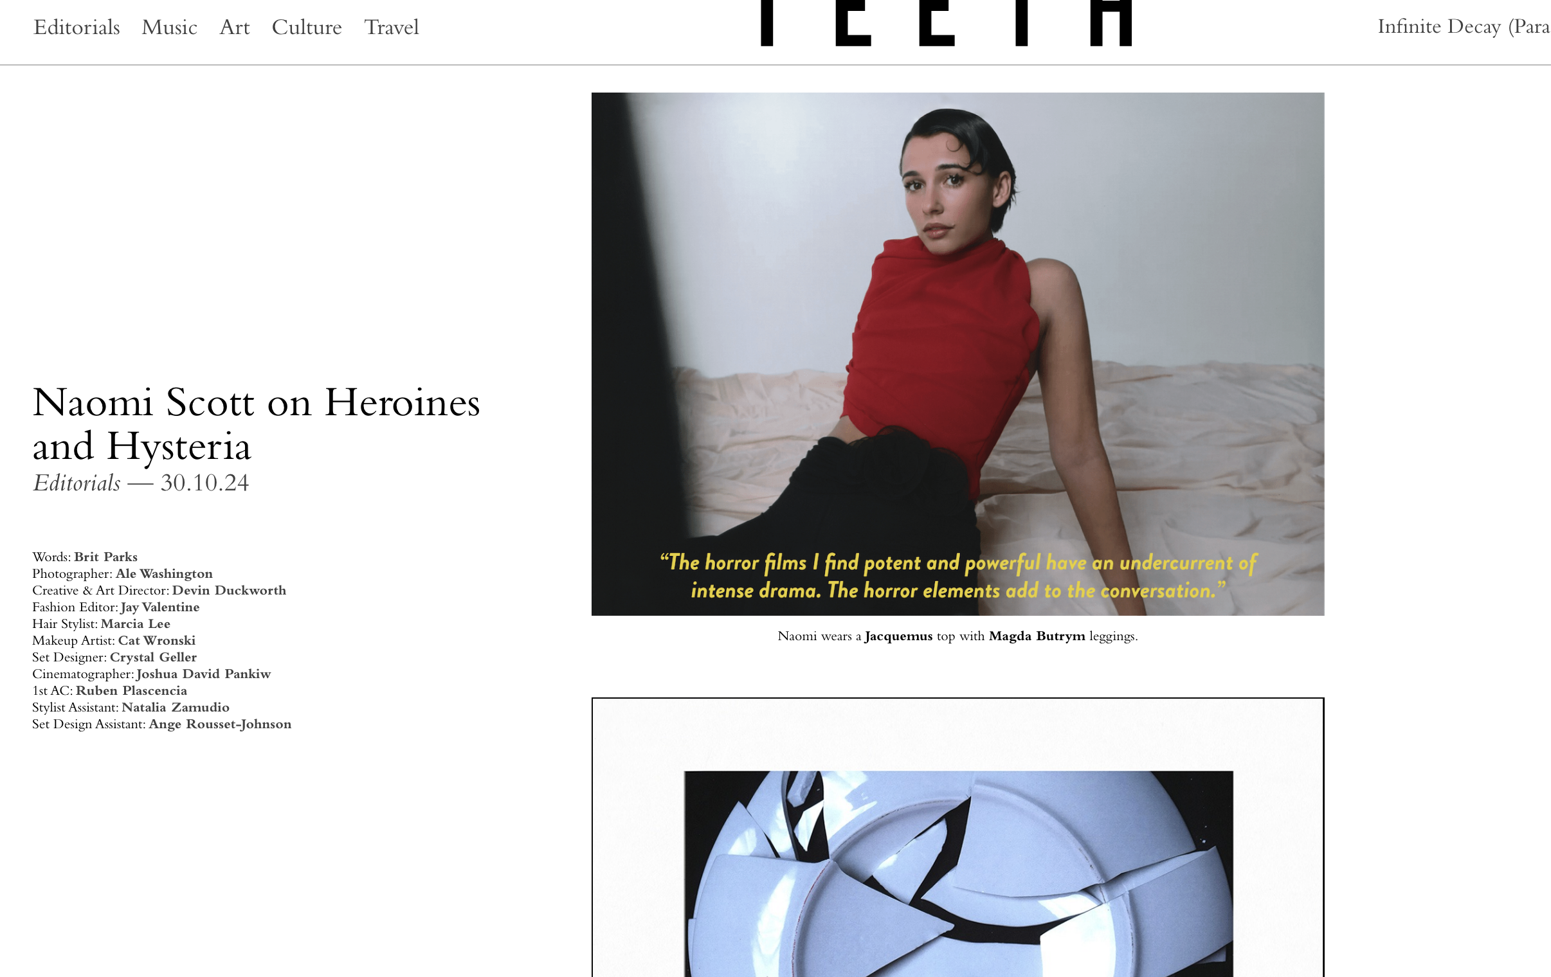Open the Magda Butrym brand link

(x=1037, y=636)
